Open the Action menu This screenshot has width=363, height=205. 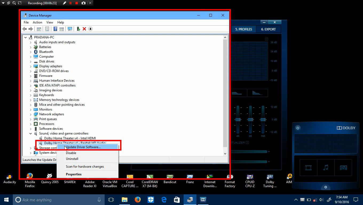(37, 22)
